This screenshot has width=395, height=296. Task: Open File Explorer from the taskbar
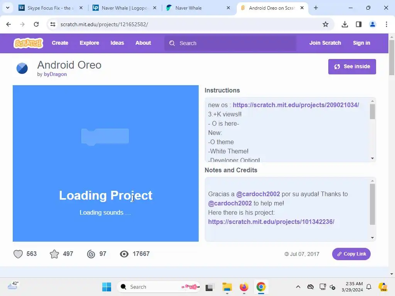[x=227, y=287]
